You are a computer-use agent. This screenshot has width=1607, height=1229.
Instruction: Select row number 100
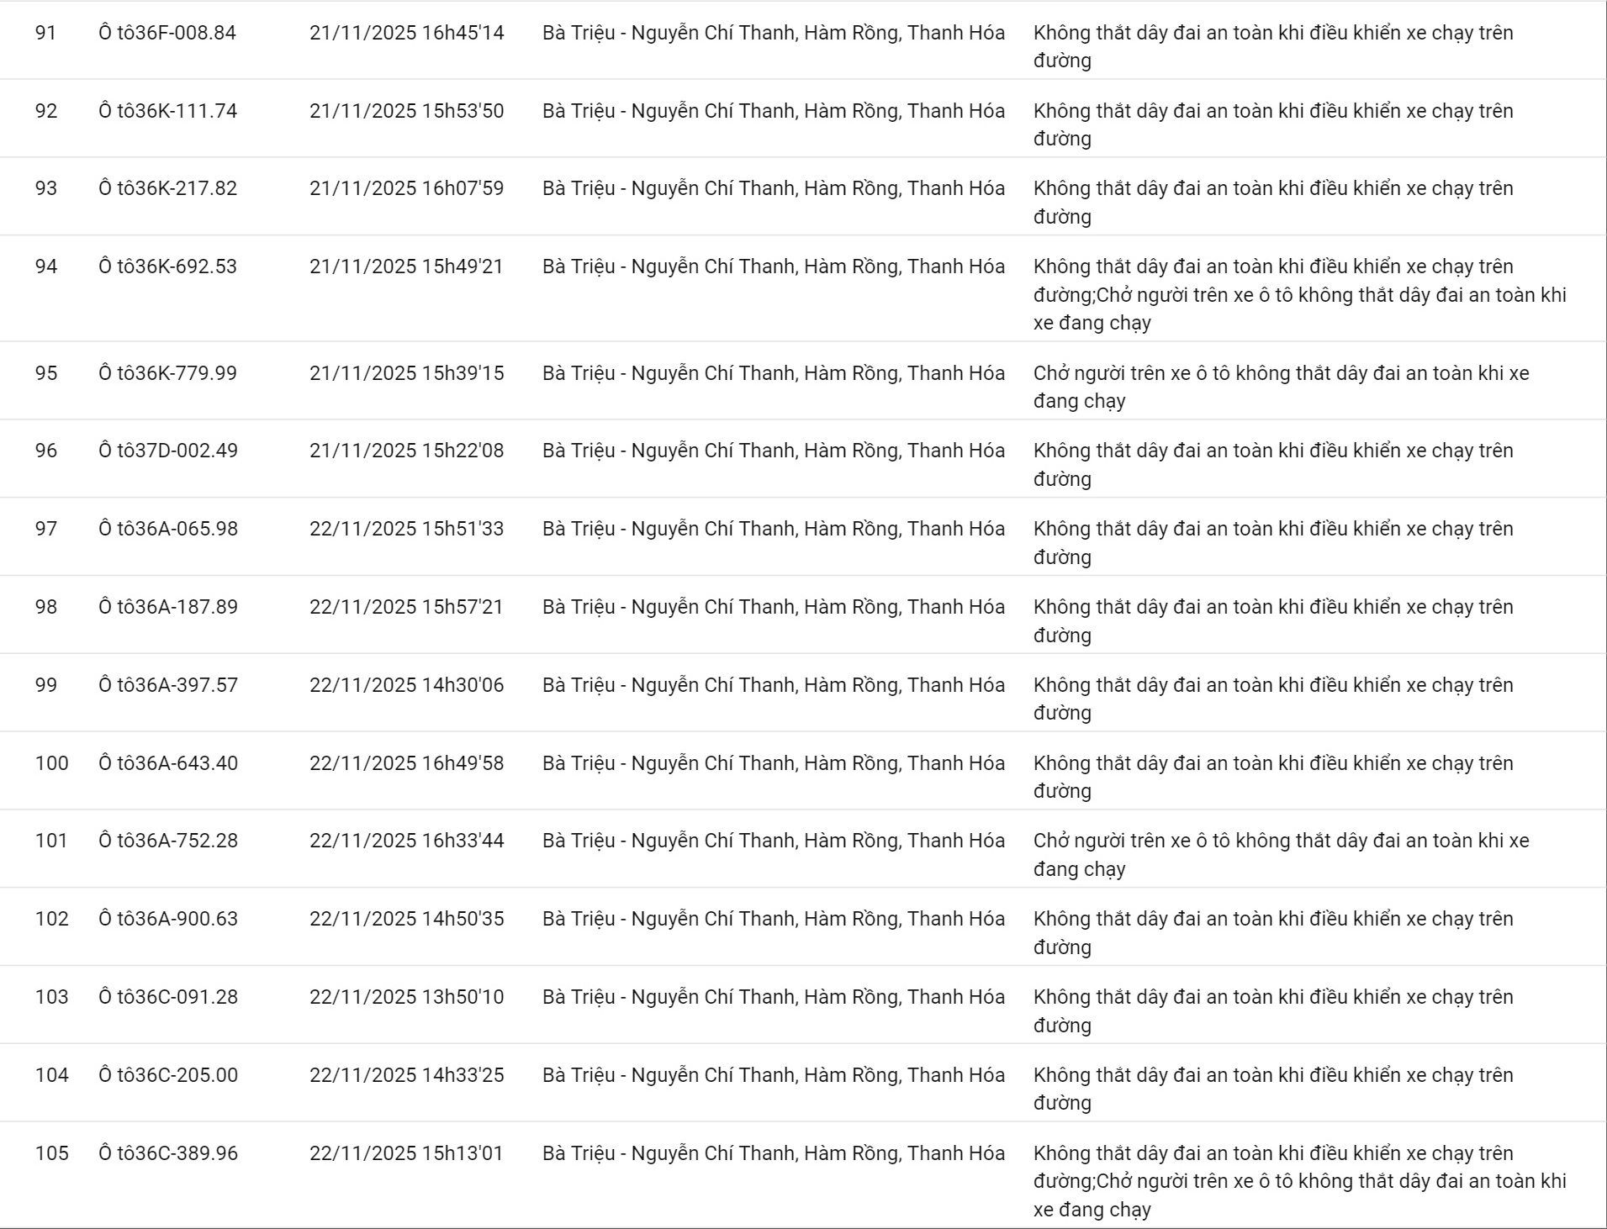pos(51,763)
